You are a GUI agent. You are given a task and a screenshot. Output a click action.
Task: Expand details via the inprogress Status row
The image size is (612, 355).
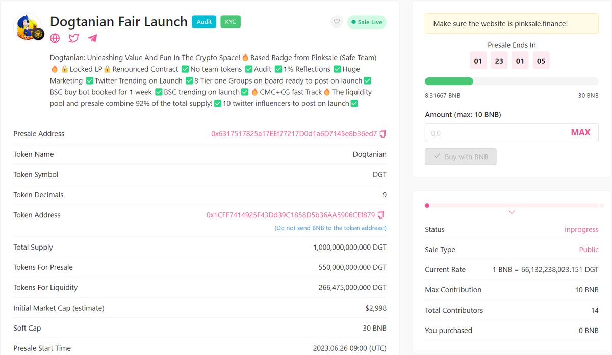coord(581,229)
